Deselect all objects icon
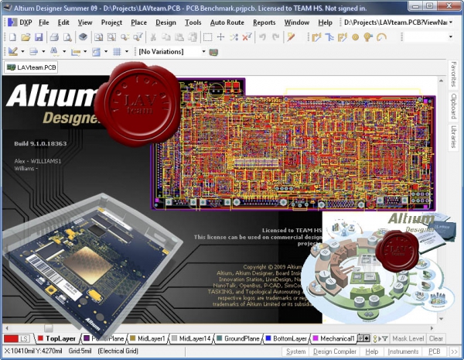 click(x=234, y=37)
